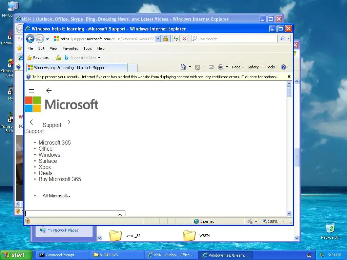347x260 pixels.
Task: Open the Windows link in list
Action: click(x=49, y=155)
